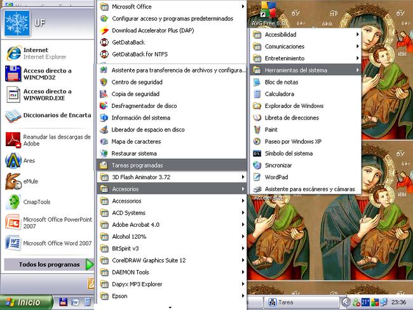Open Internet Explorer from pinned list
This screenshot has width=413, height=310.
point(38,53)
